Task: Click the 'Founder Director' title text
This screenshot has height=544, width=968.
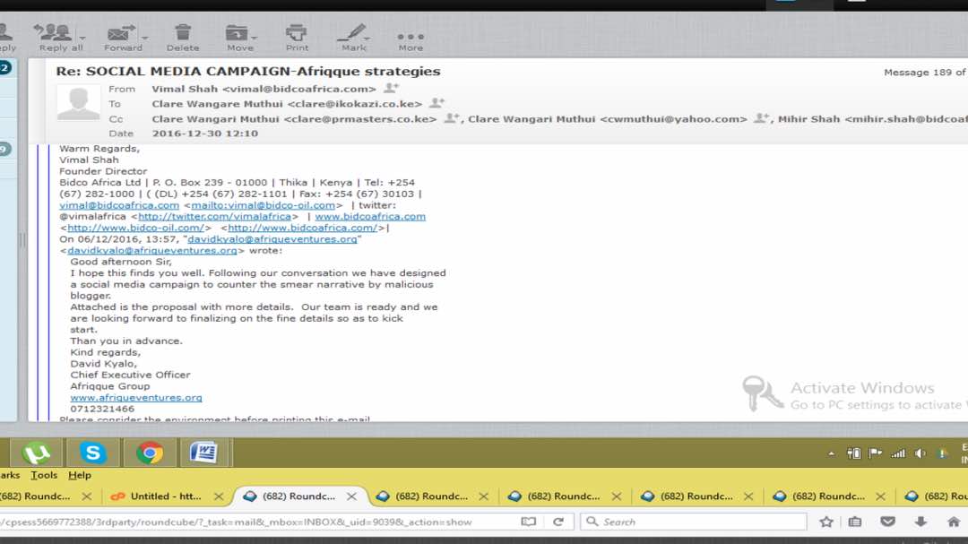Action: 103,171
